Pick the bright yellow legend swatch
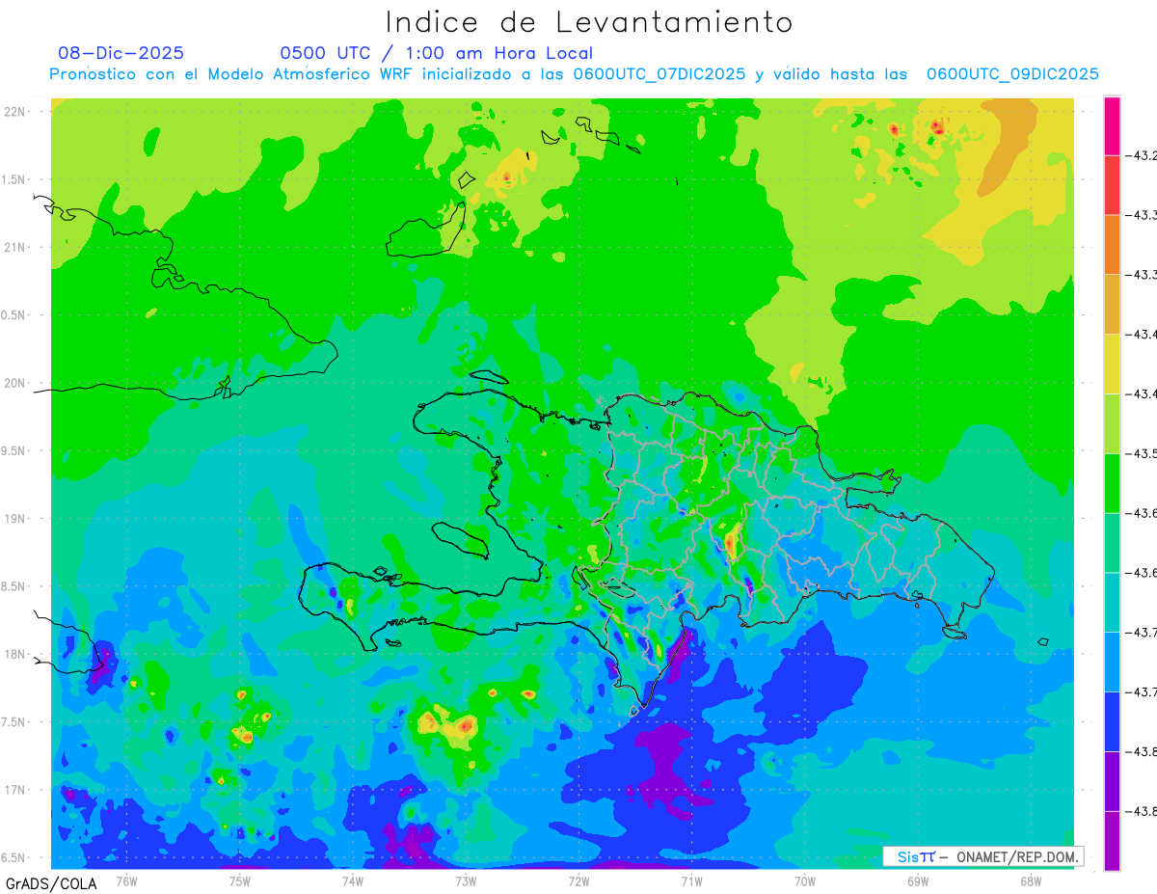 click(x=1112, y=364)
